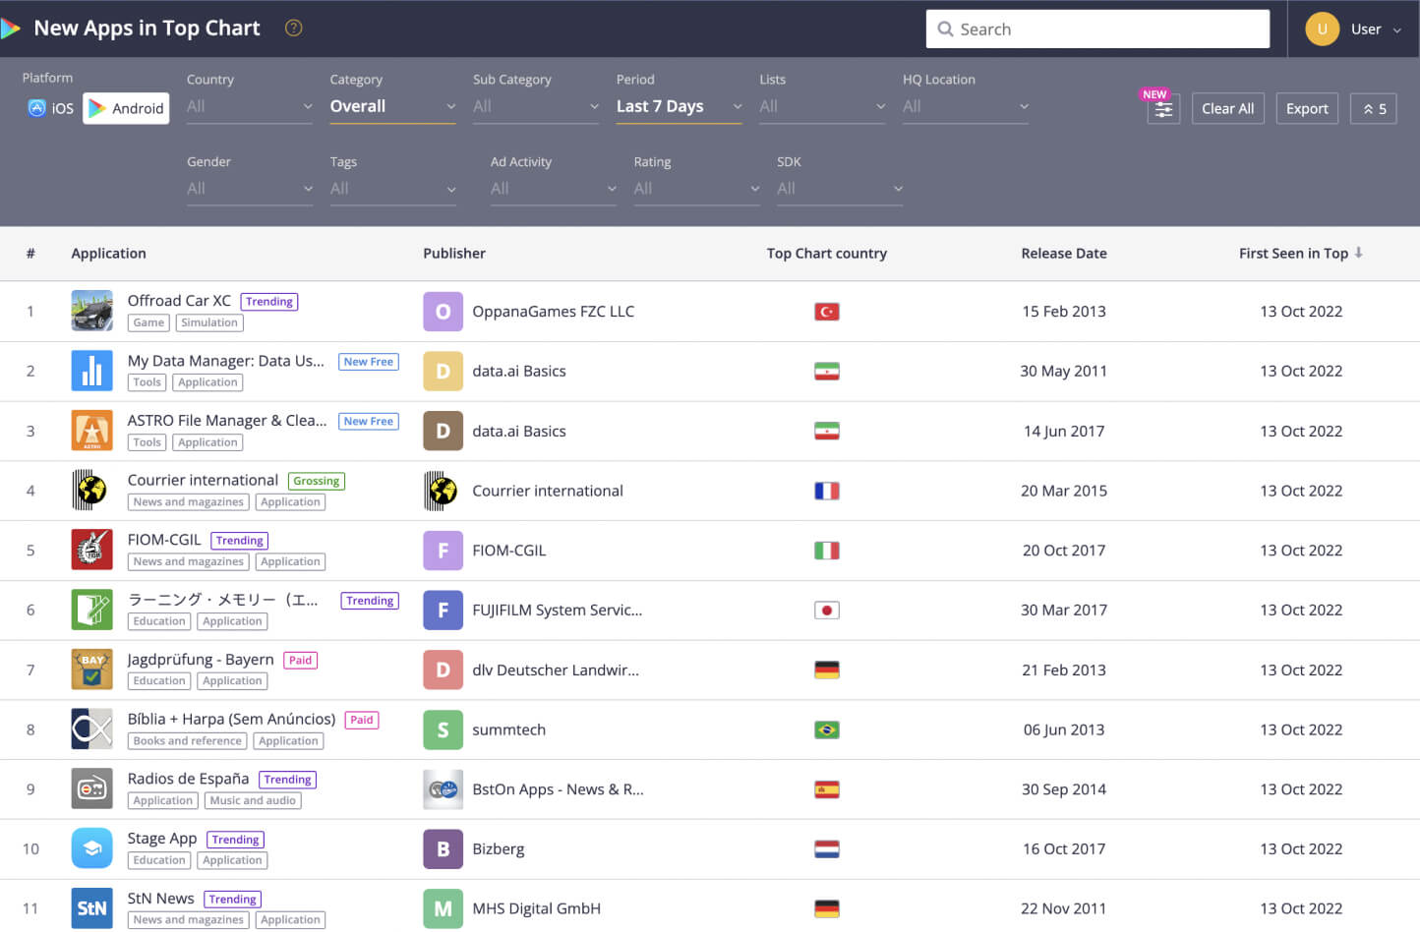Click the France flag in Courrier international row
This screenshot has height=932, width=1420.
coord(827,491)
